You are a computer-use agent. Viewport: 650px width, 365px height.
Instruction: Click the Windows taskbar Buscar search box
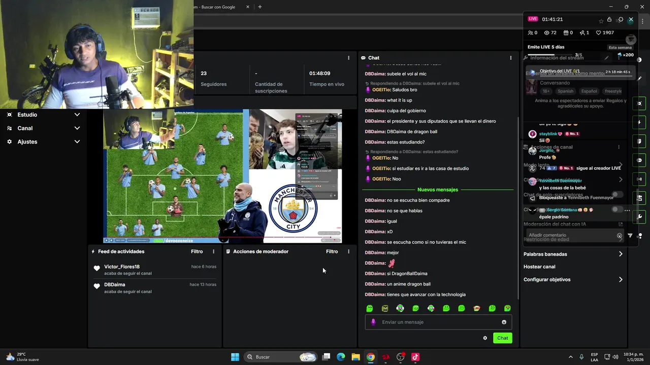(x=279, y=357)
